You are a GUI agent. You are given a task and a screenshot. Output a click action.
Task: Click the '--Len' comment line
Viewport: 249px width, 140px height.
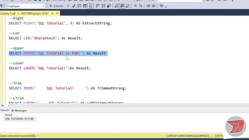pyautogui.click(x=14, y=33)
